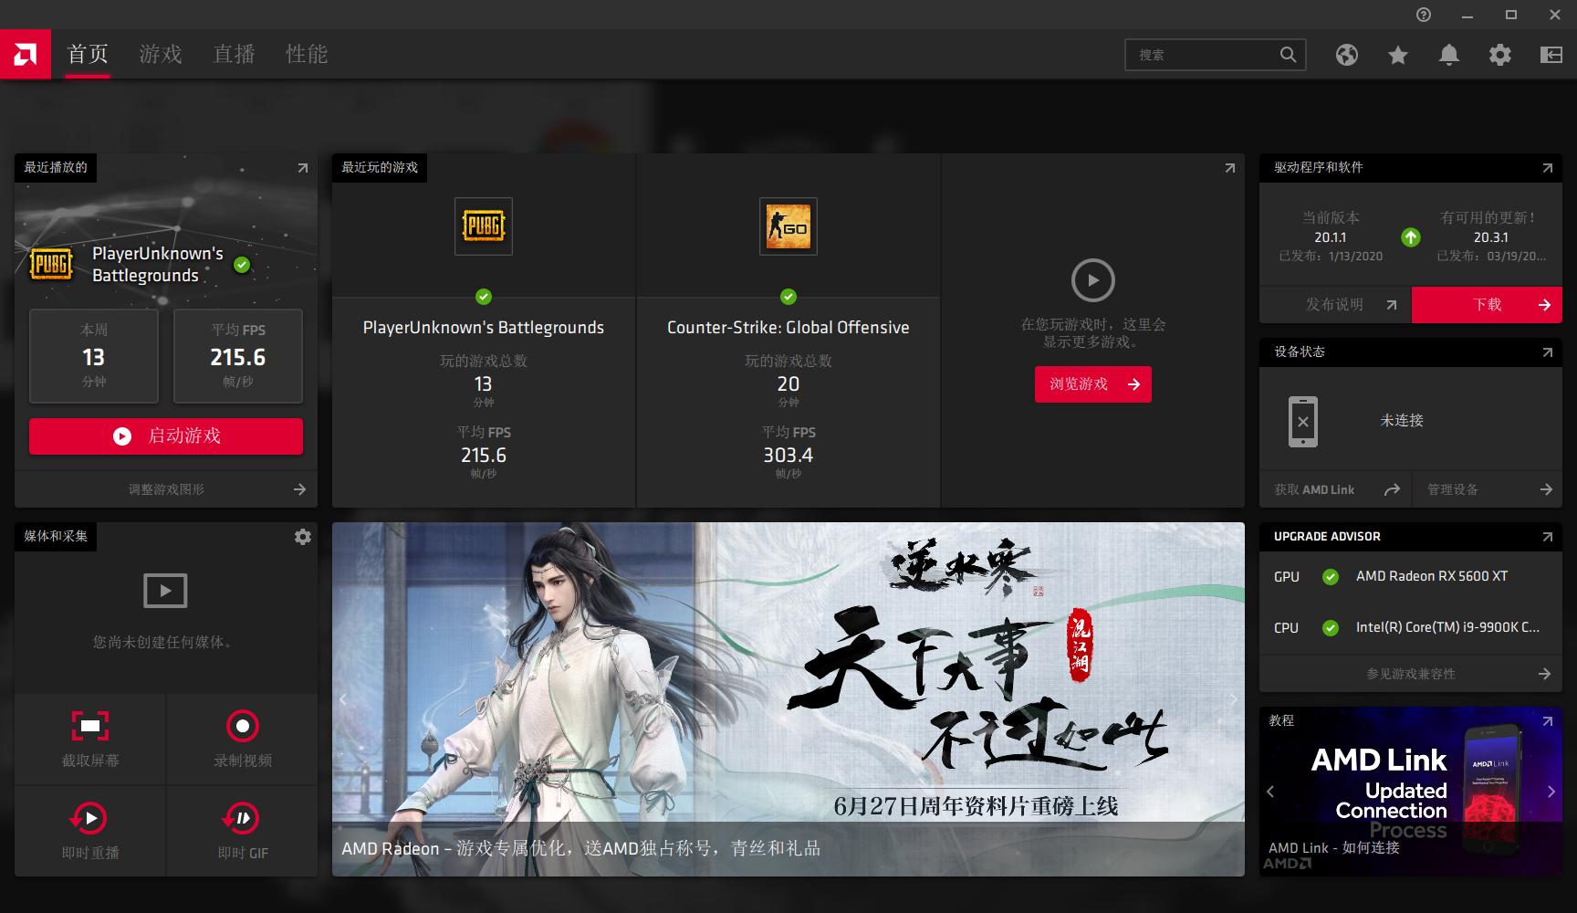Click the Counter-Strike: Global Offensive title
This screenshot has width=1577, height=913.
pos(788,328)
